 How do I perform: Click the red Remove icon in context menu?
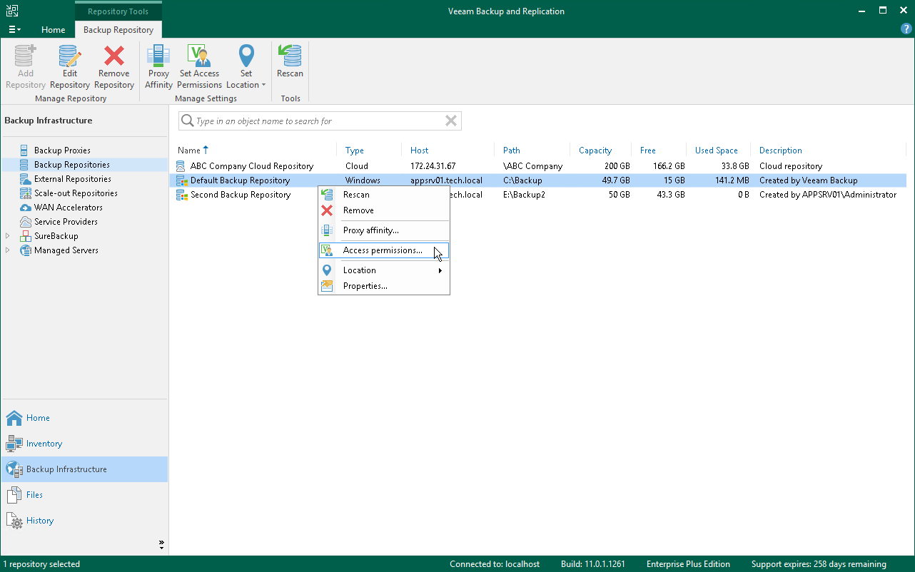pos(327,210)
